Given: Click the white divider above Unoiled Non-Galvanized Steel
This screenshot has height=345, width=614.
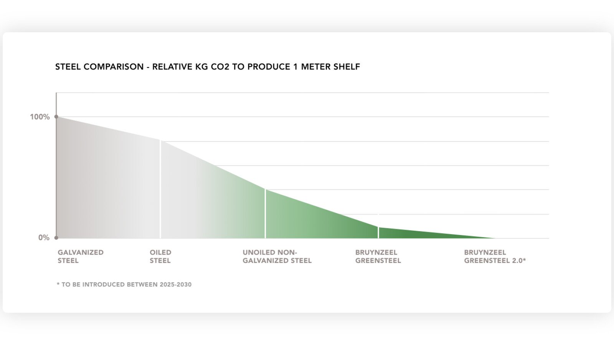Looking at the screenshot, I should [265, 214].
